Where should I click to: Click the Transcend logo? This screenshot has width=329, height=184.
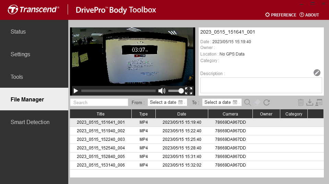tap(34, 10)
